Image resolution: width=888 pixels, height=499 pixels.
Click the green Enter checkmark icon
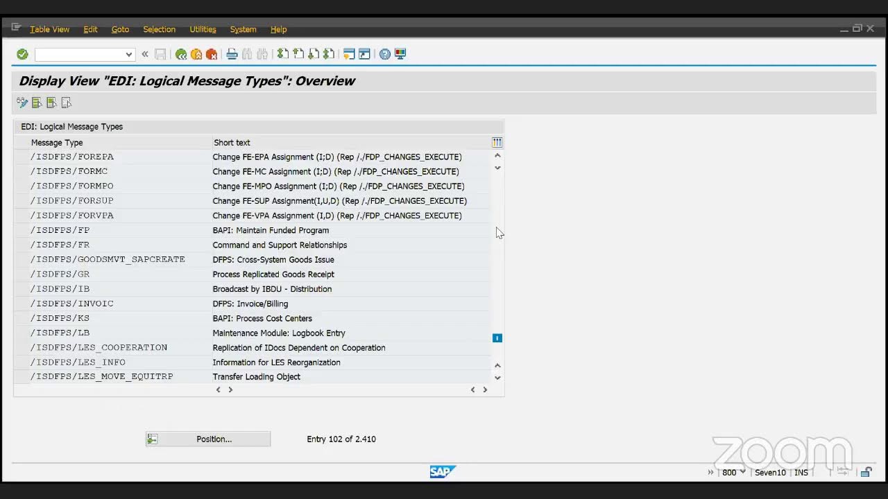click(22, 54)
